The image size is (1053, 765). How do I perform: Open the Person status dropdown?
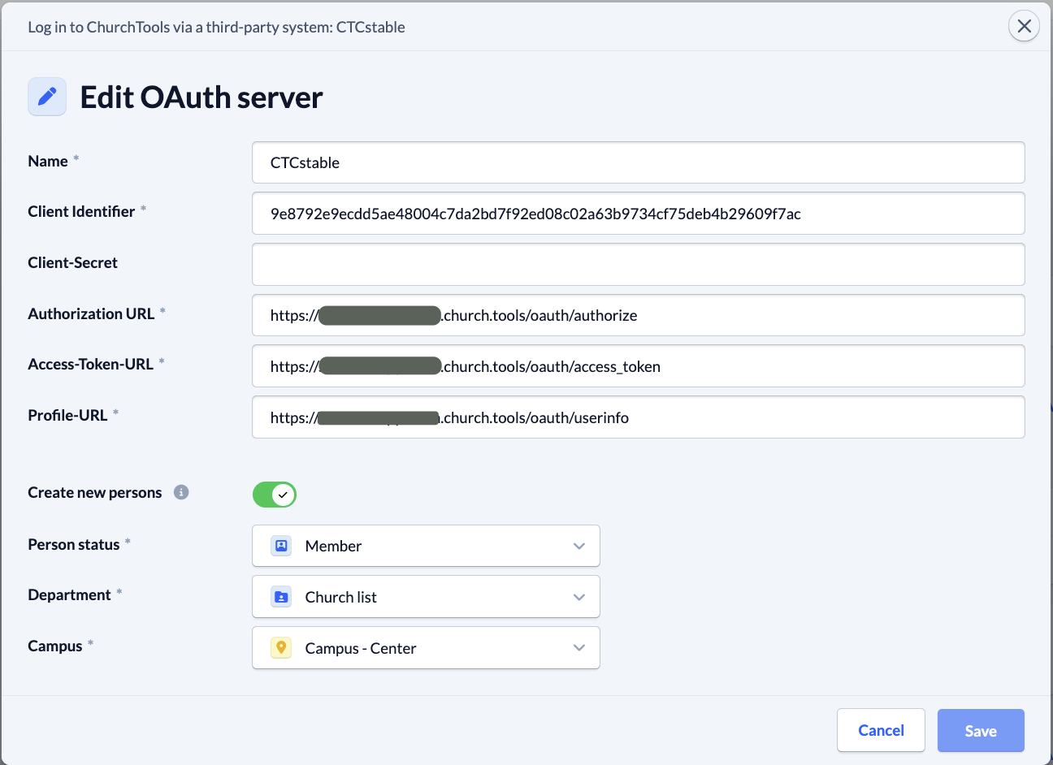tap(426, 546)
